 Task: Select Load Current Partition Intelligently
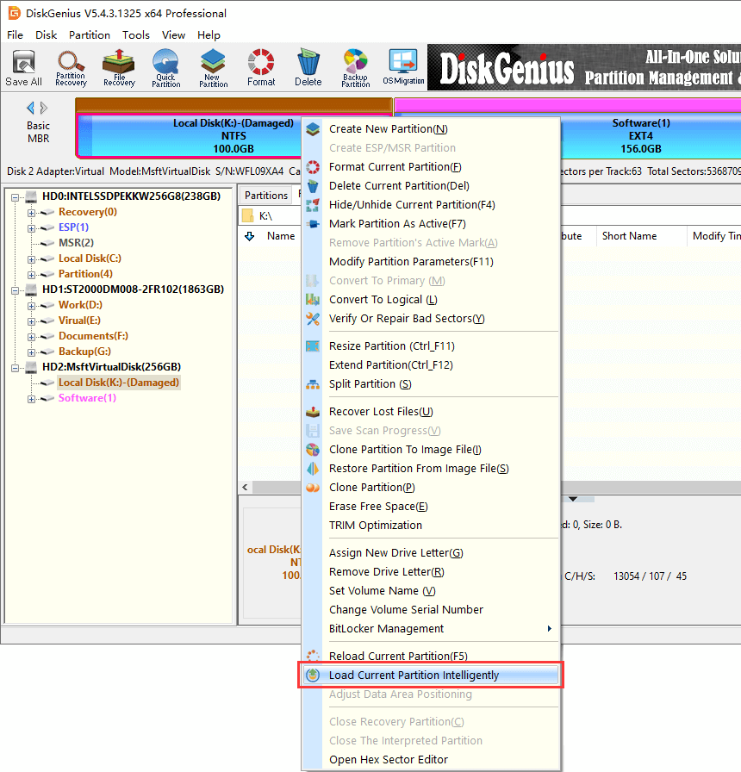(x=414, y=675)
